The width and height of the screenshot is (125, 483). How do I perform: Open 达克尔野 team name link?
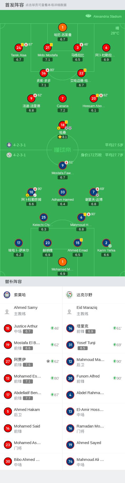84,295
